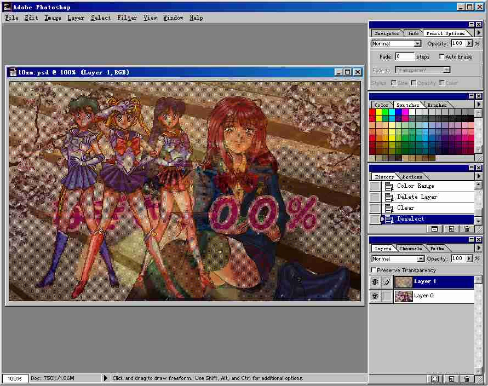Open the View menu
Screen dimensions: 488x386
150,18
